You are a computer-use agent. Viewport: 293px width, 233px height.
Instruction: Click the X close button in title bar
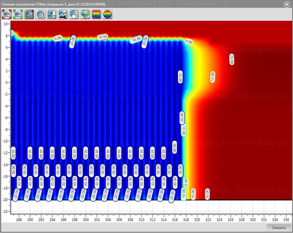[x=286, y=4]
